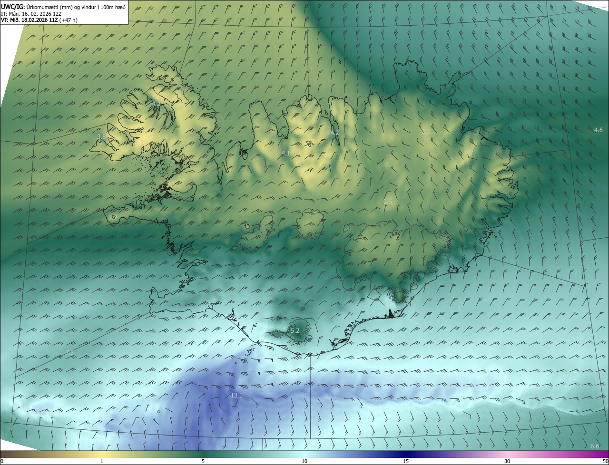The height and width of the screenshot is (465, 609).
Task: Click the valid time line "VT: Mið. 18.02.2026 11Z (+47 h)"
Action: coord(39,20)
